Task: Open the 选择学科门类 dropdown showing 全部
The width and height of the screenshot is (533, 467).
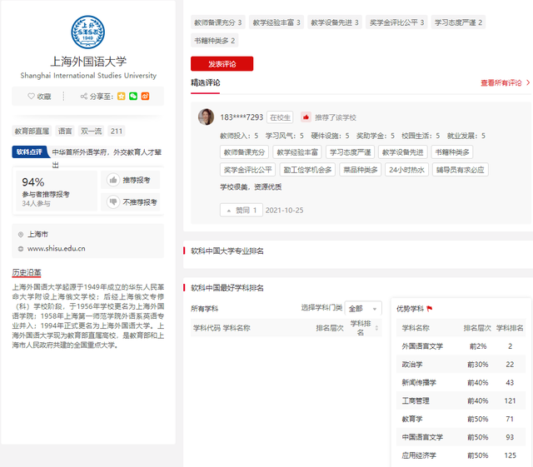Action: pyautogui.click(x=363, y=309)
